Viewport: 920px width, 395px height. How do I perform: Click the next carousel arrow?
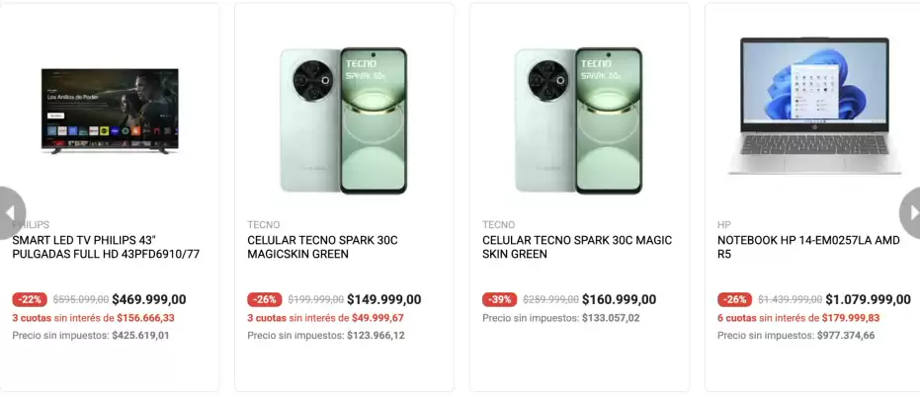[910, 212]
